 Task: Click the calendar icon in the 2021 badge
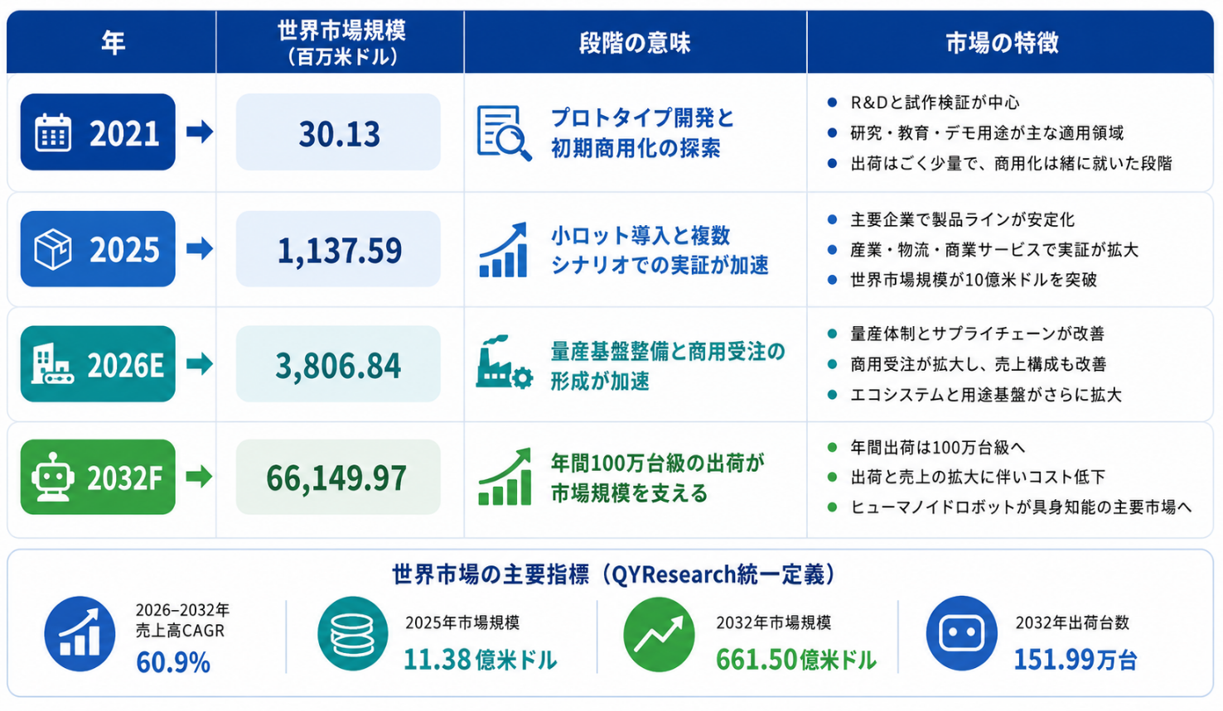53,132
